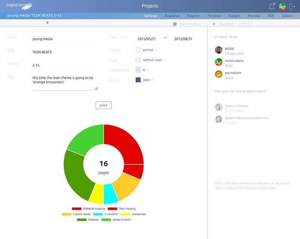
Task: Switch to the Pageplan tab
Action: coord(172,16)
